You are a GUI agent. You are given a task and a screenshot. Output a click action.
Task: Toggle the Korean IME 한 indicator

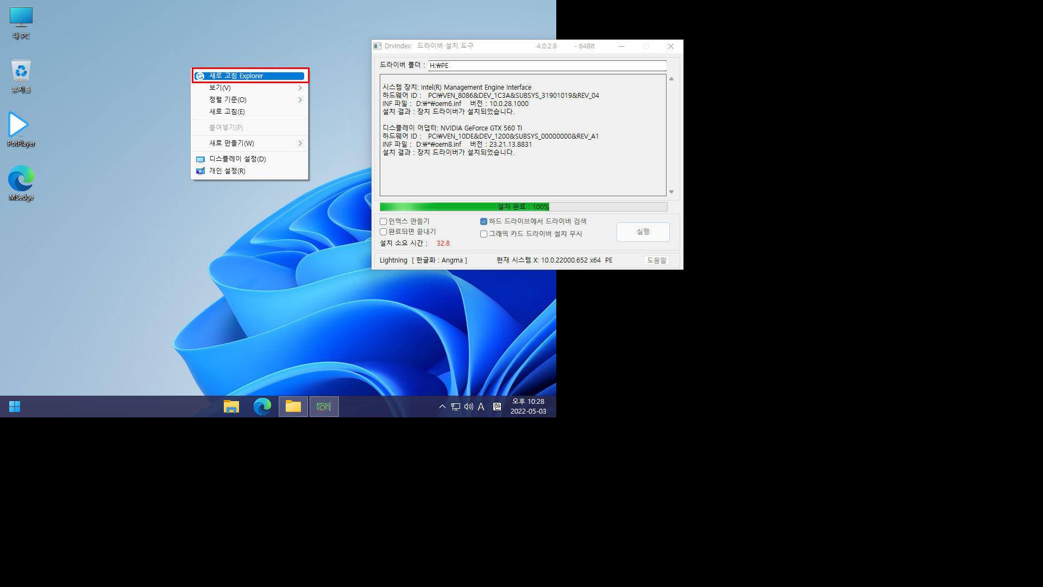pos(497,407)
